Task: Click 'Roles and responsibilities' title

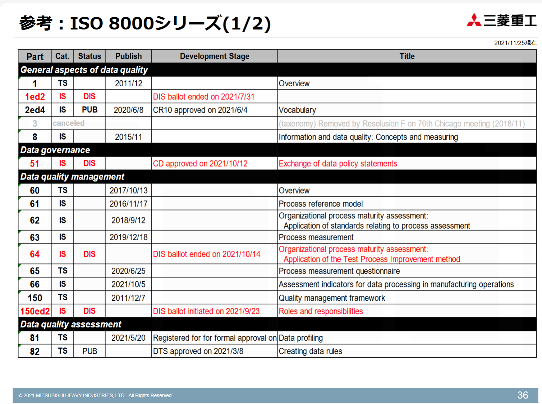Action: click(x=321, y=312)
